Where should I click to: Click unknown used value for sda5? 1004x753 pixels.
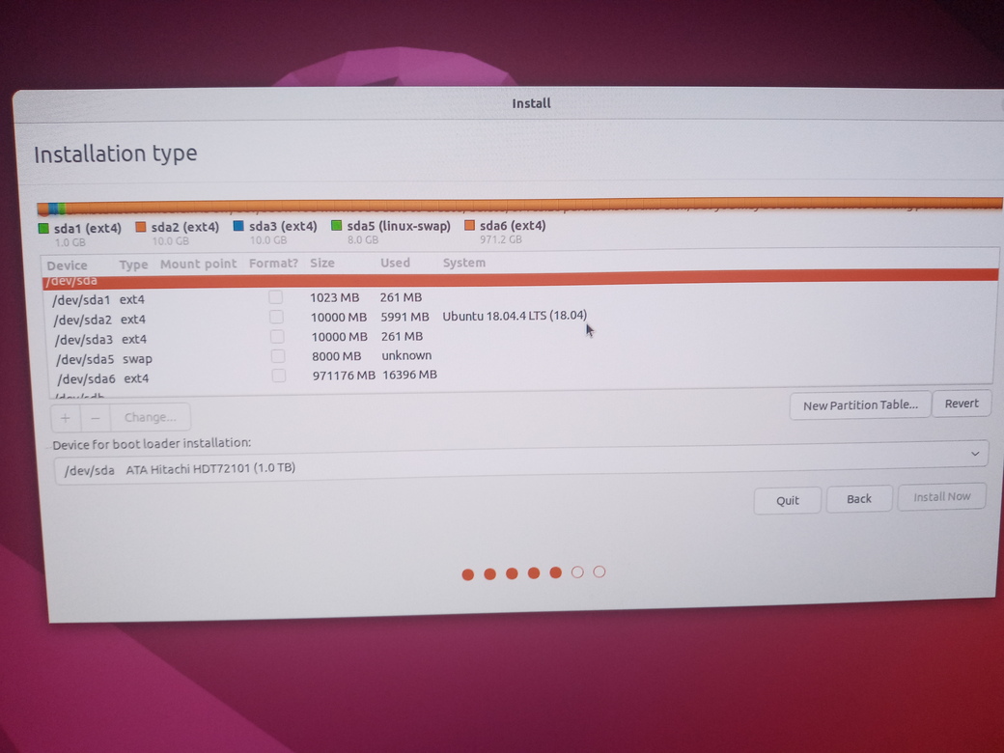pos(406,355)
